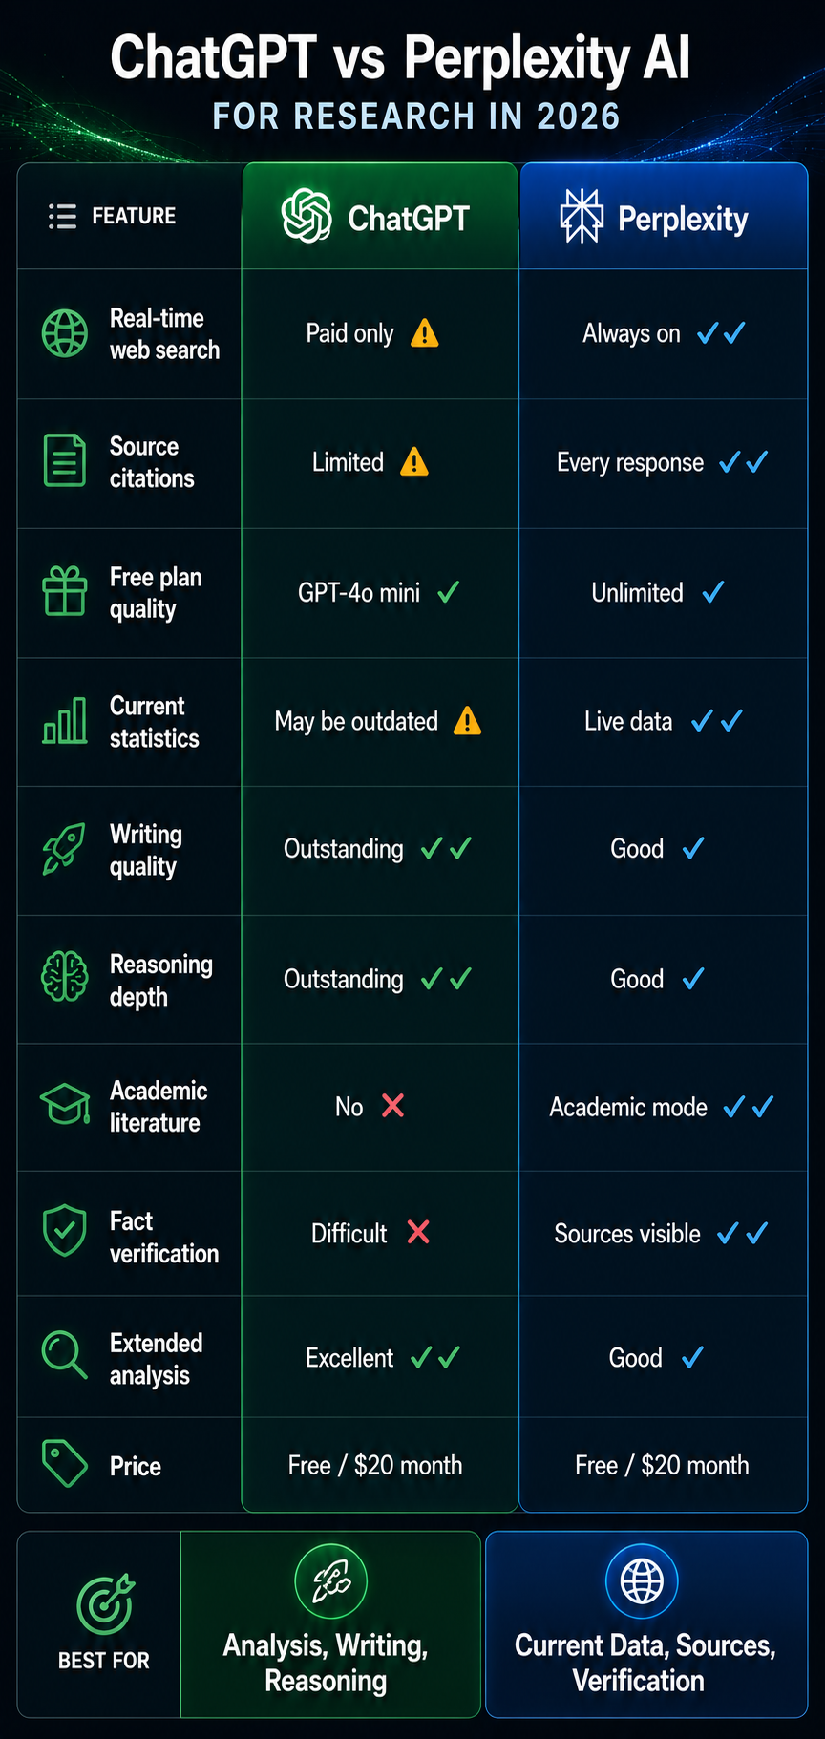Click the BEST FOR target icon
The height and width of the screenshot is (1739, 825).
pos(105,1605)
